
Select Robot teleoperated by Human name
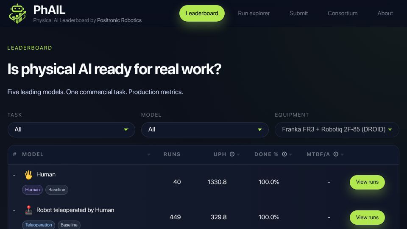75,210
